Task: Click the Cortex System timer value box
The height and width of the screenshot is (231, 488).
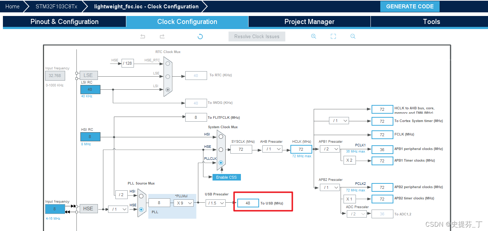Action: click(x=382, y=121)
